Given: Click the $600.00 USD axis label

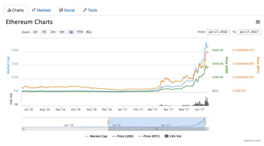Looking at the screenshot, I should 218,50.
